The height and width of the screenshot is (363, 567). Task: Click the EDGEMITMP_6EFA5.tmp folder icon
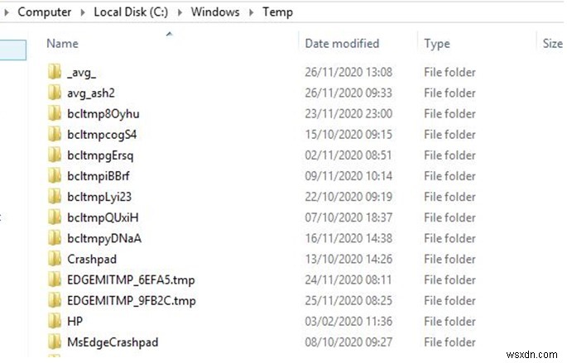point(55,279)
